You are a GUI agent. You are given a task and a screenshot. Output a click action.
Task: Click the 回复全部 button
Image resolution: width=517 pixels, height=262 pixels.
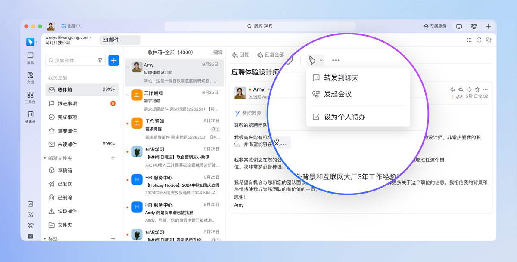point(270,55)
